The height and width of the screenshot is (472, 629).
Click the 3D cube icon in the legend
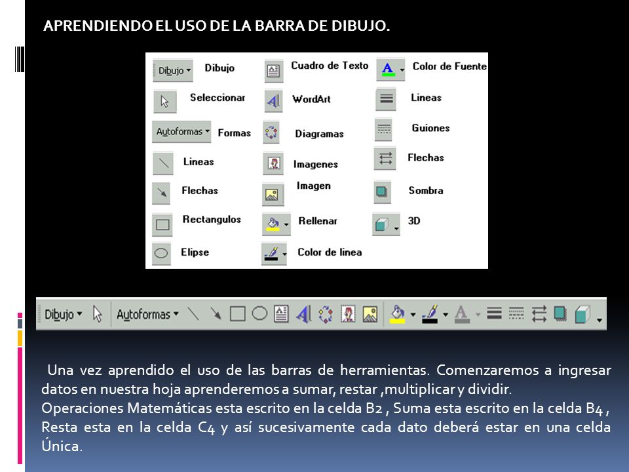tap(382, 224)
